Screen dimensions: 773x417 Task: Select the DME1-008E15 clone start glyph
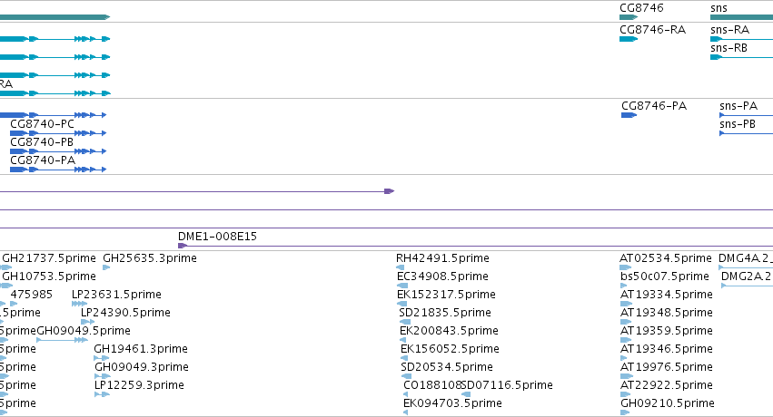coord(183,246)
